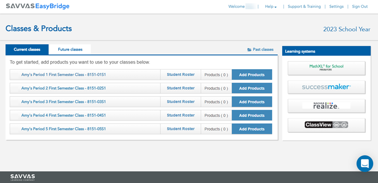The height and width of the screenshot is (183, 378).
Task: Open Past classes folder link
Action: click(260, 50)
